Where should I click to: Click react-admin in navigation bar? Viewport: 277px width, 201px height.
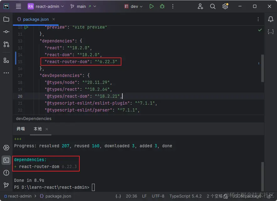18,196
